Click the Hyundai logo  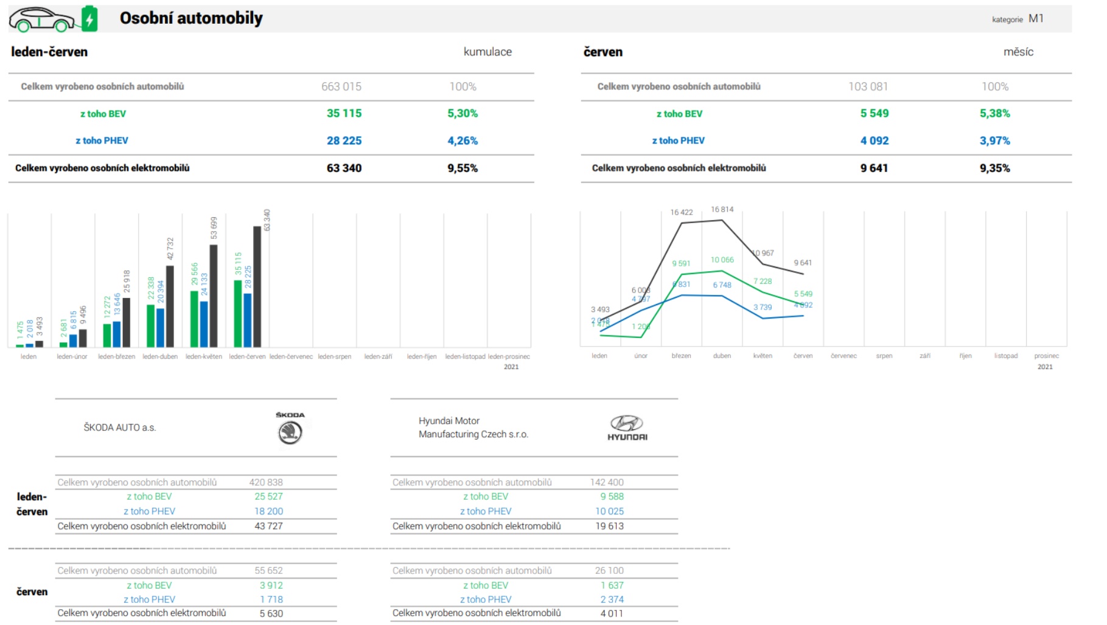click(x=627, y=428)
